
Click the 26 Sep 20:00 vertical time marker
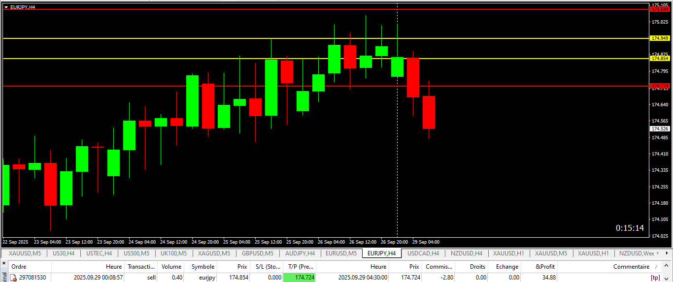coord(397,123)
